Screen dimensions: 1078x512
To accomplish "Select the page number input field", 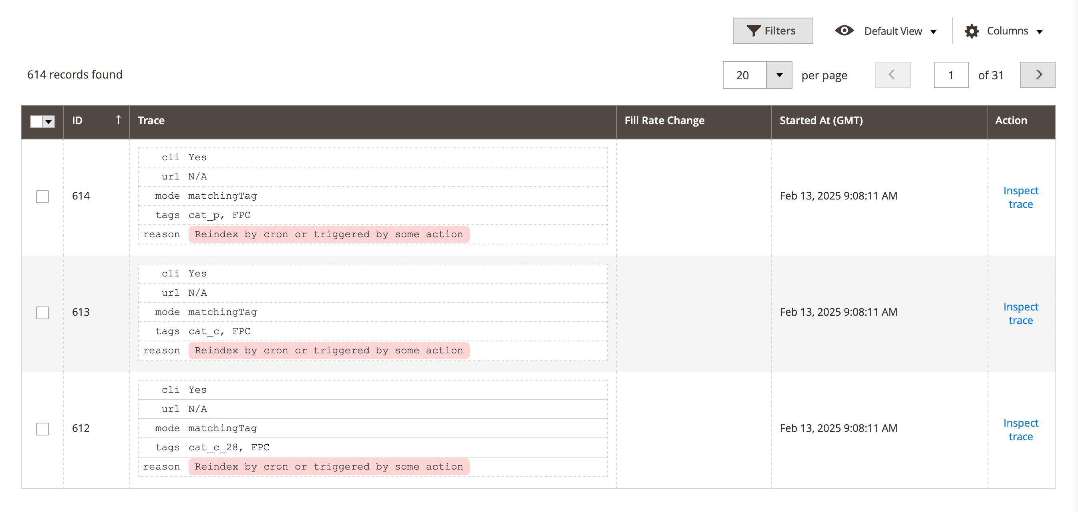I will 952,75.
